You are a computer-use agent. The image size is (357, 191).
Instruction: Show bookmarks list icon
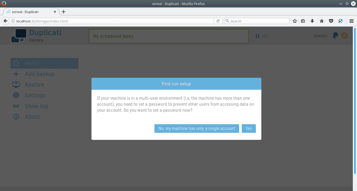click(x=303, y=21)
